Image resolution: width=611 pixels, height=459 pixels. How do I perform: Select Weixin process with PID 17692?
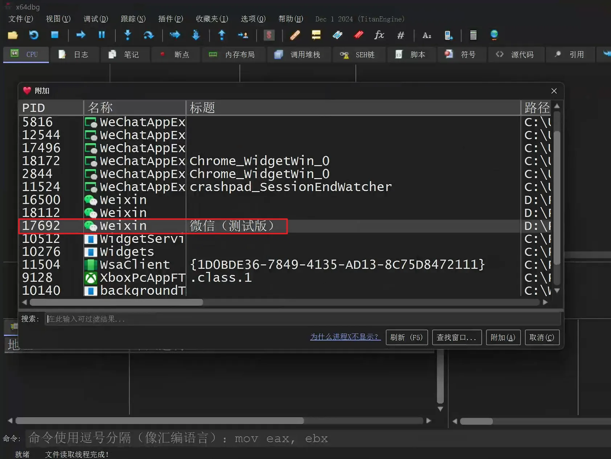pos(285,226)
